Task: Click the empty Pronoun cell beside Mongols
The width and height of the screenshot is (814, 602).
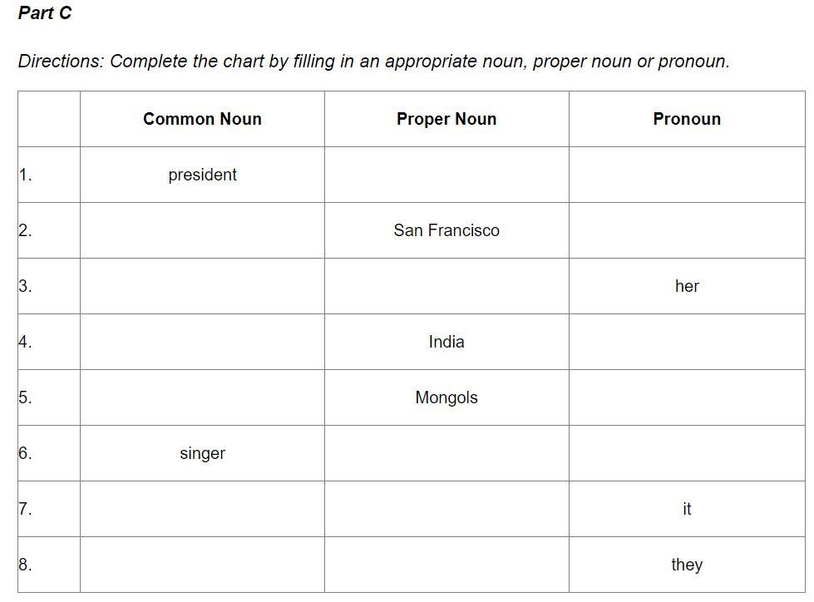Action: (687, 397)
